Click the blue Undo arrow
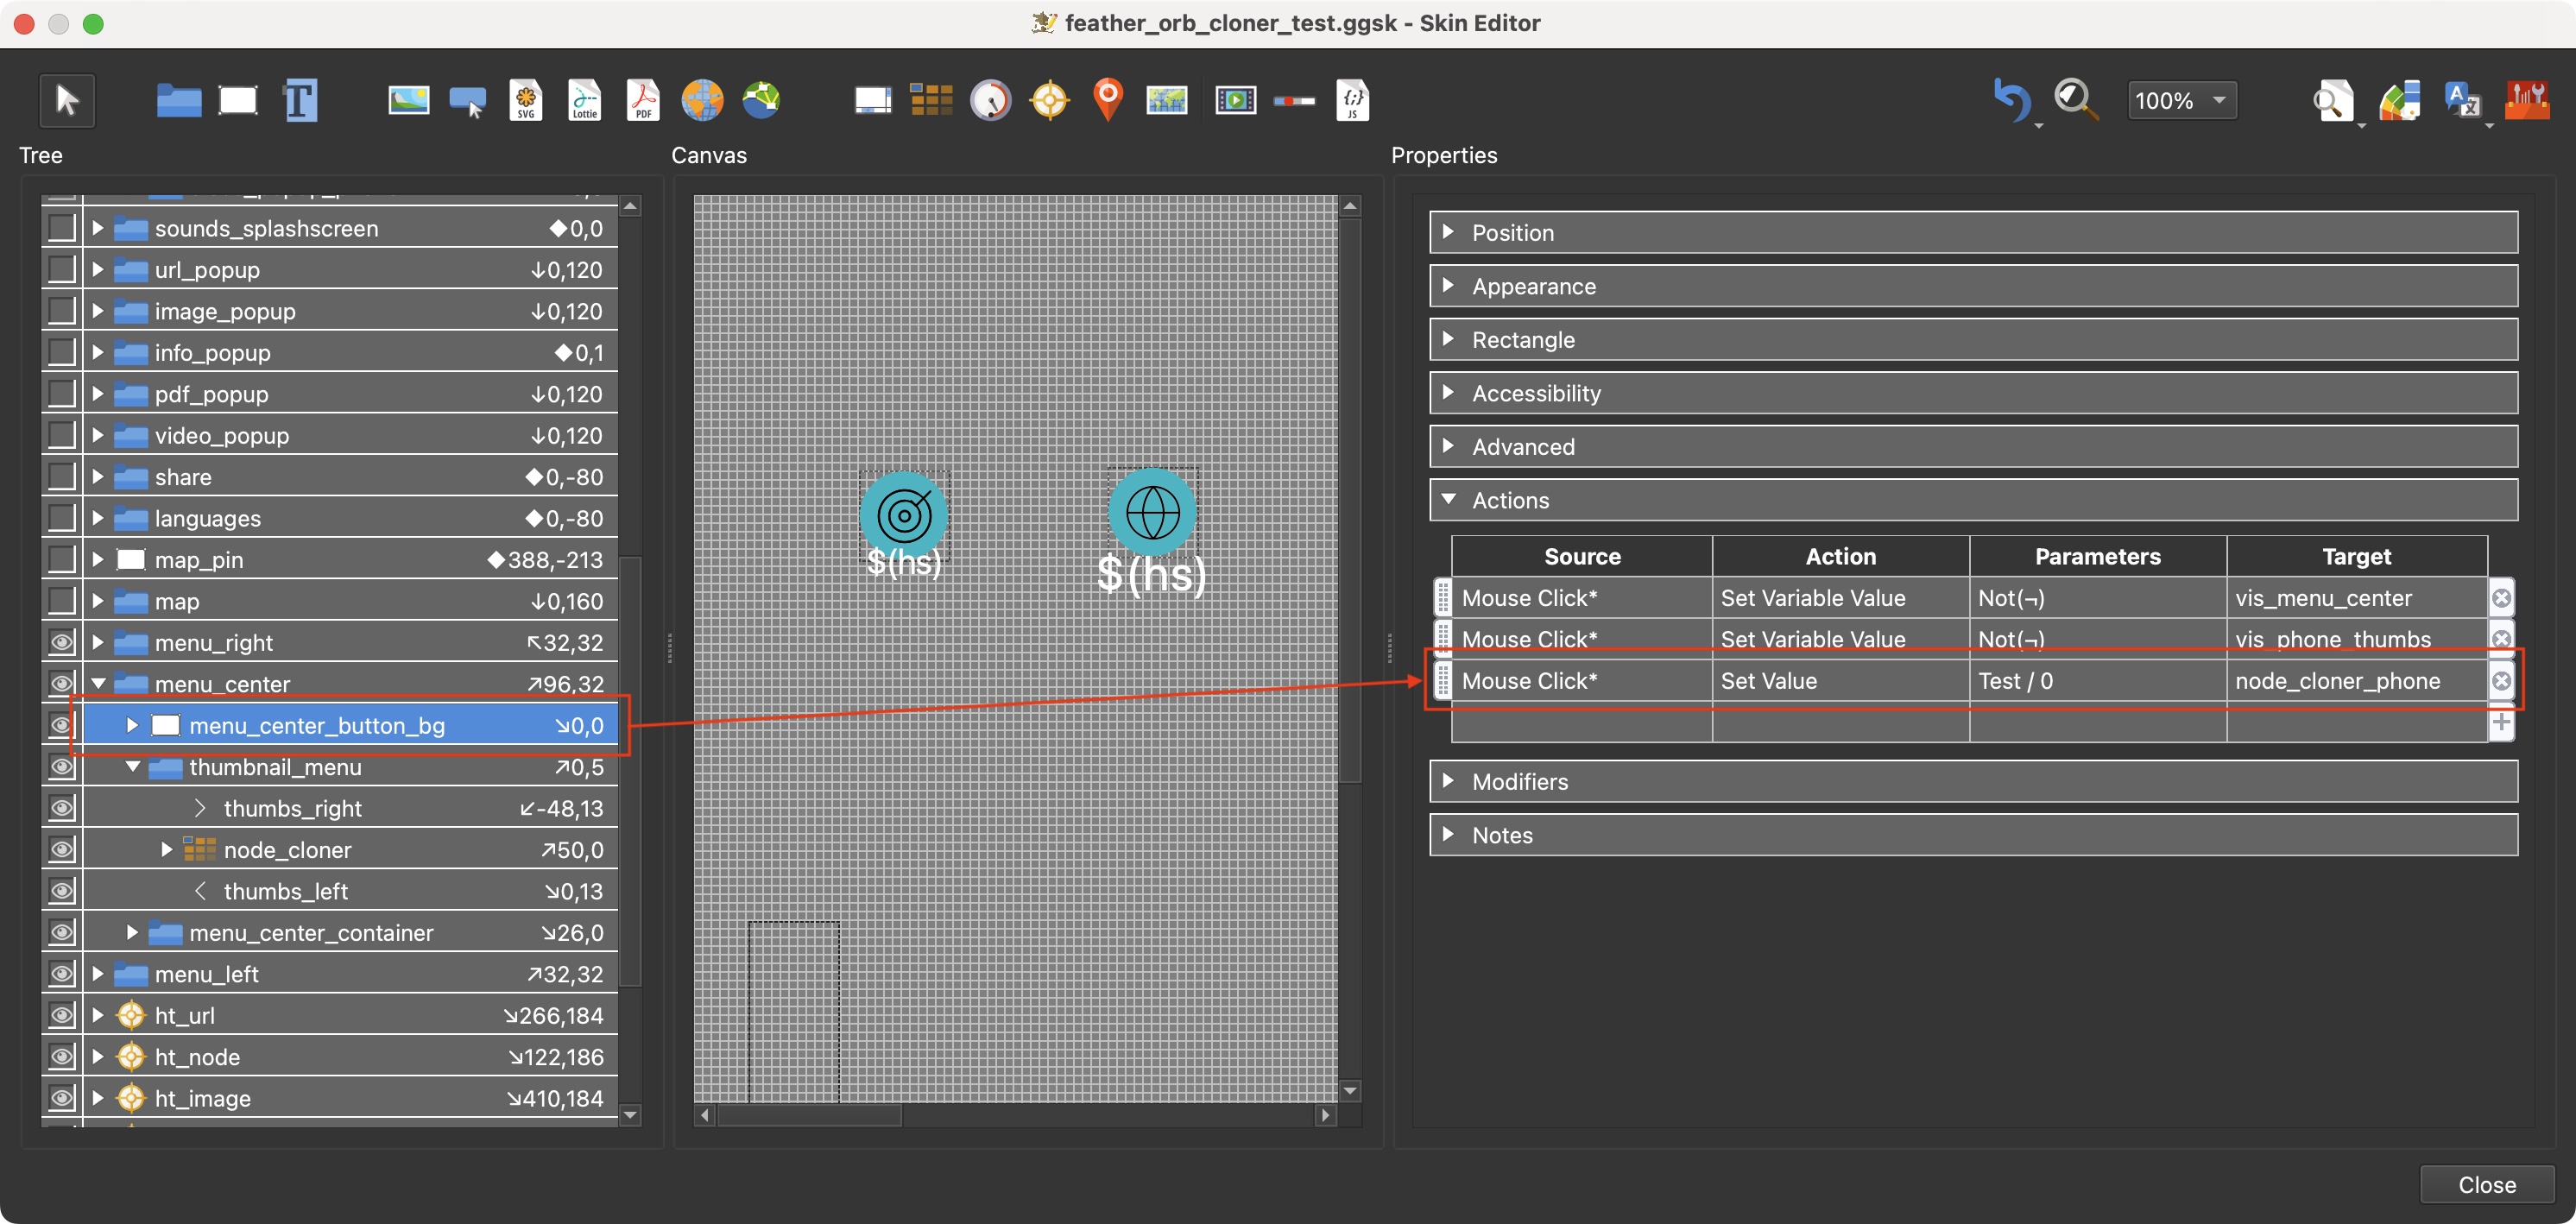This screenshot has width=2576, height=1224. pyautogui.click(x=2011, y=100)
